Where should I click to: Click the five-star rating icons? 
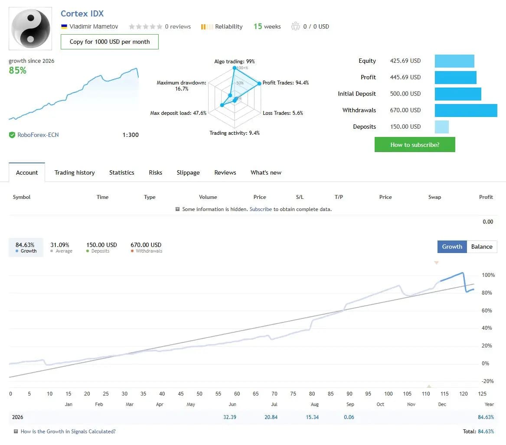tap(146, 26)
